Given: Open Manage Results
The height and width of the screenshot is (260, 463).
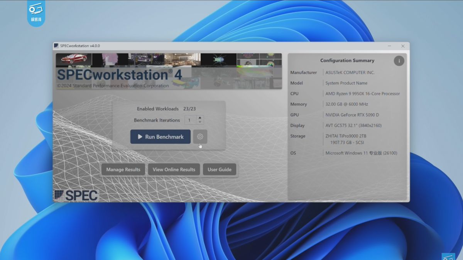Looking at the screenshot, I should [x=123, y=169].
